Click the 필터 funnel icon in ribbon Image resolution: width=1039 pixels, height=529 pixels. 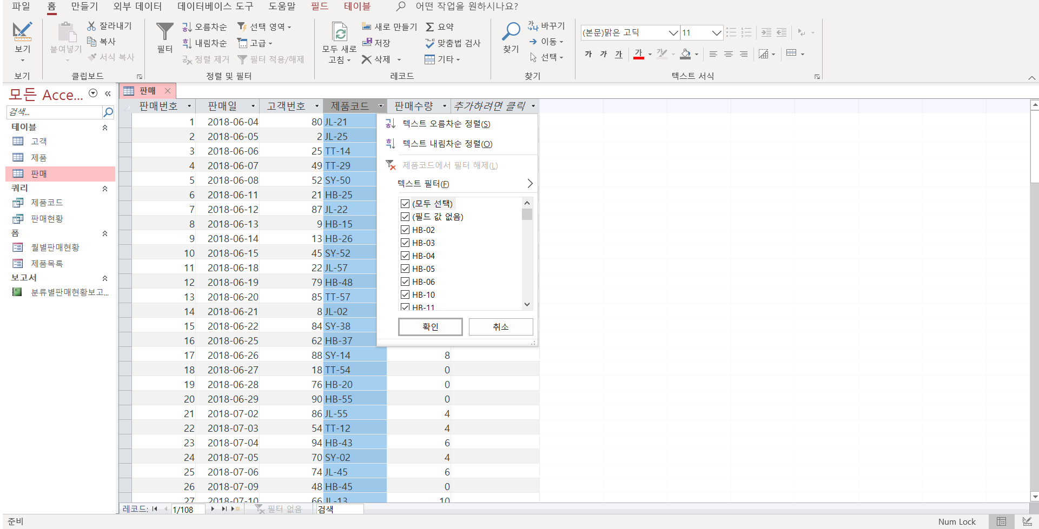[x=164, y=32]
